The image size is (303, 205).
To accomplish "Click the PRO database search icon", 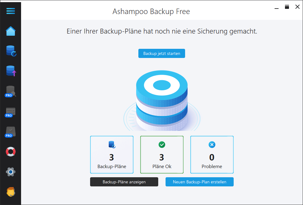I will pyautogui.click(x=11, y=91).
